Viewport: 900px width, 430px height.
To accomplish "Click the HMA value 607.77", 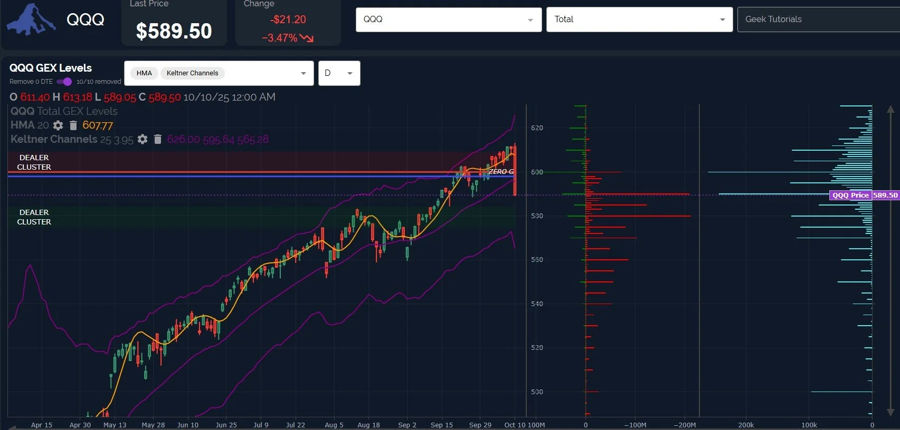I will pos(98,125).
